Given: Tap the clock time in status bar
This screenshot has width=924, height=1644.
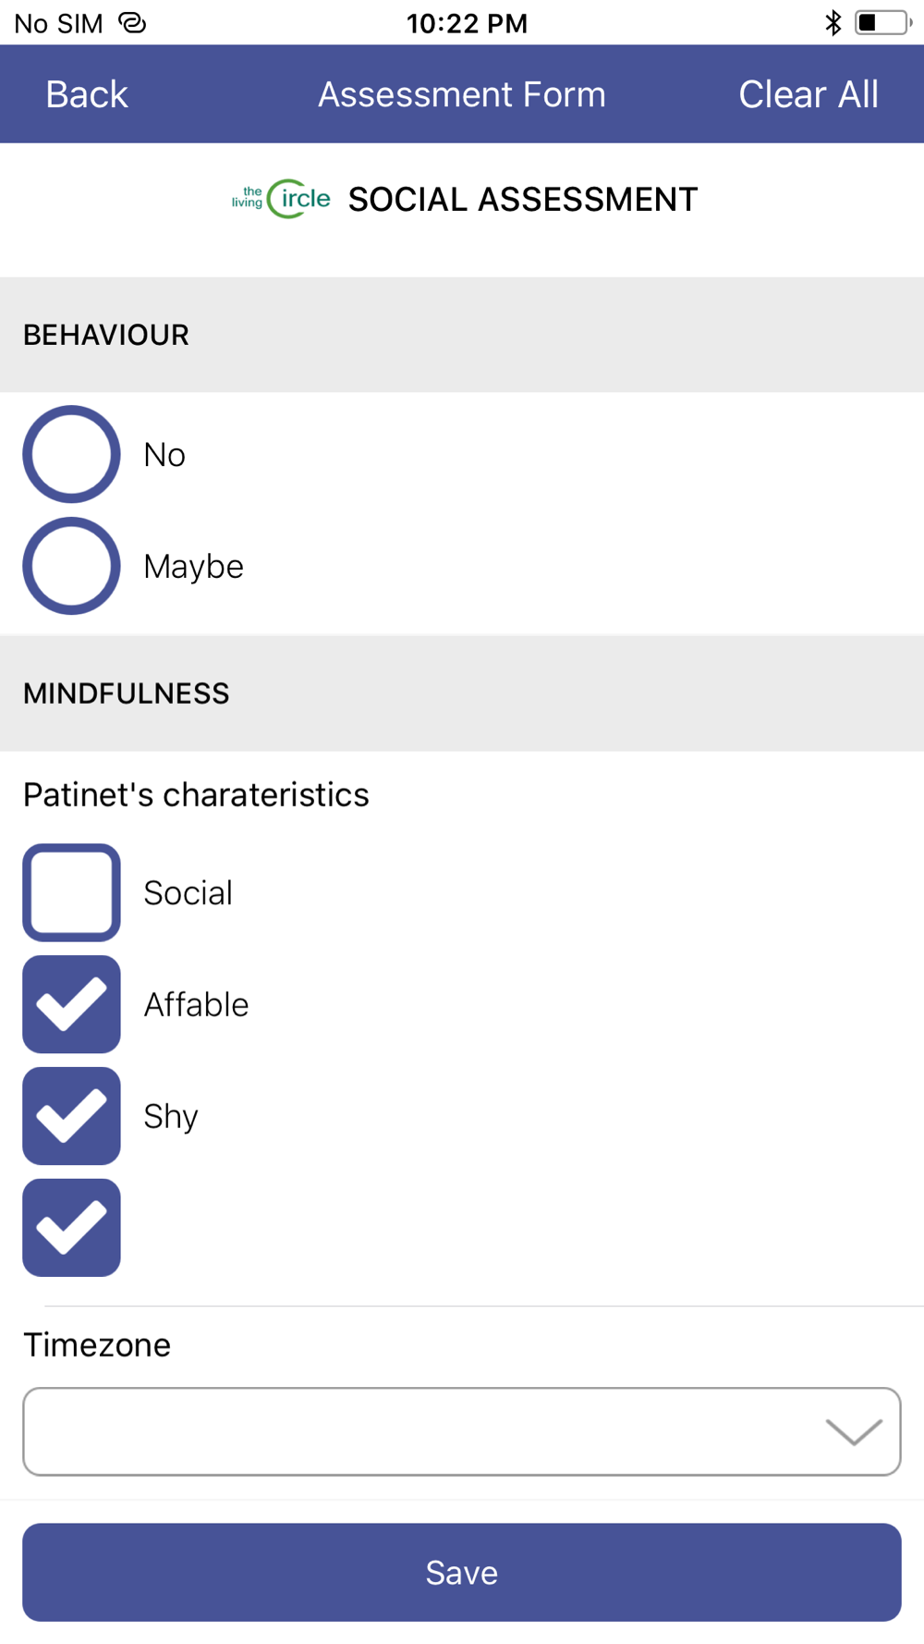Looking at the screenshot, I should 467,23.
